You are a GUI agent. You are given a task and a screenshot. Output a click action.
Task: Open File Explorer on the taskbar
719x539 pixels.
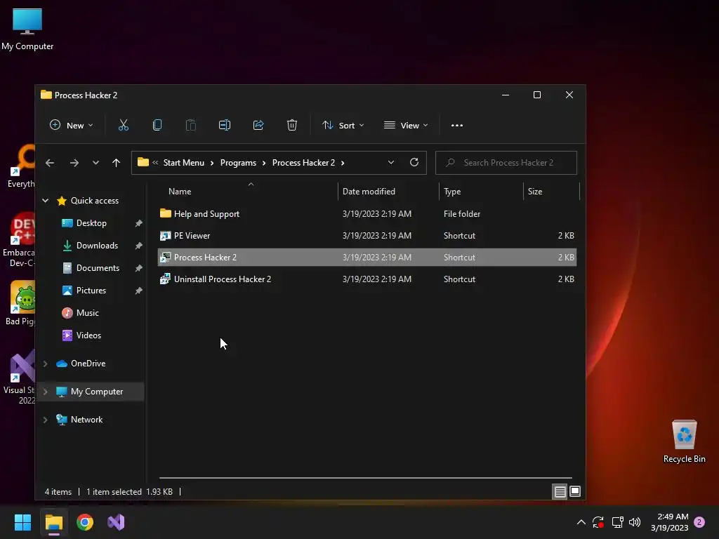coord(54,522)
